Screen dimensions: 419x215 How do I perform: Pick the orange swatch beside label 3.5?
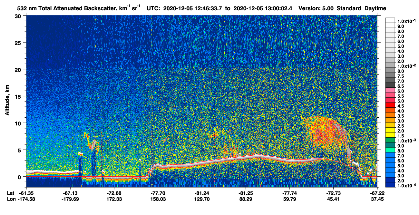pos(390,115)
